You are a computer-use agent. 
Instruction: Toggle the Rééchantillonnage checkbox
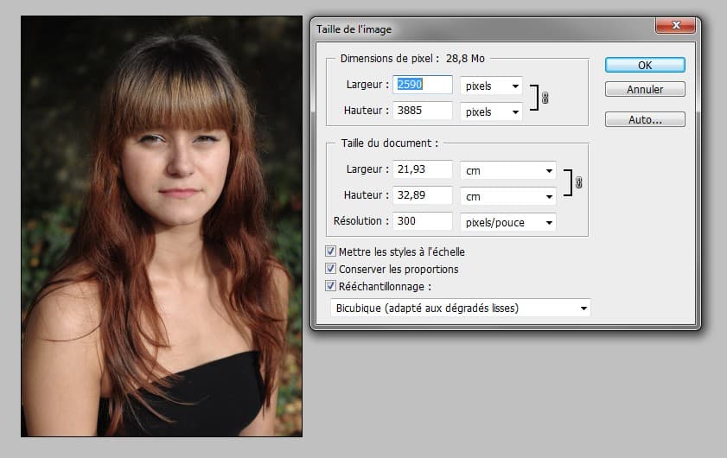(x=330, y=285)
